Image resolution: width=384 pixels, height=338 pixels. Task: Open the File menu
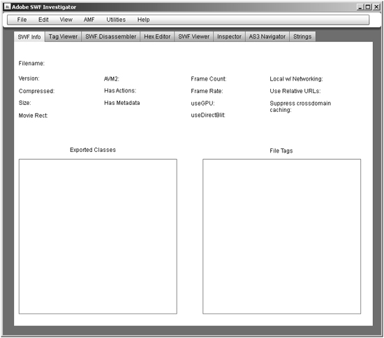[22, 20]
